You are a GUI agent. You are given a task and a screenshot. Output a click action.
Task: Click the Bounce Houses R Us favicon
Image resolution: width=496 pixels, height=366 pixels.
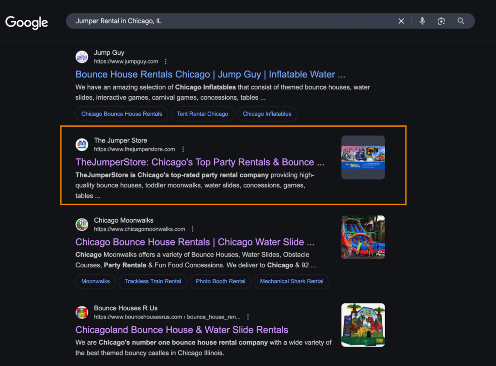[82, 312]
